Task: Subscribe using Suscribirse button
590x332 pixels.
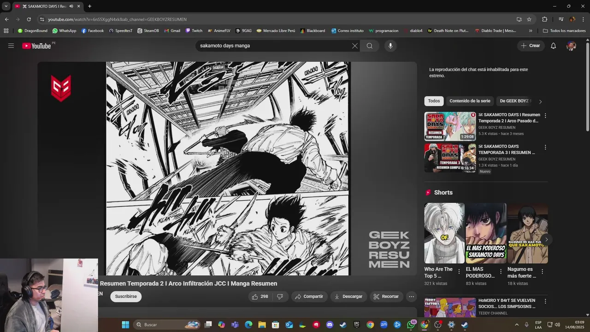Action: (x=126, y=296)
